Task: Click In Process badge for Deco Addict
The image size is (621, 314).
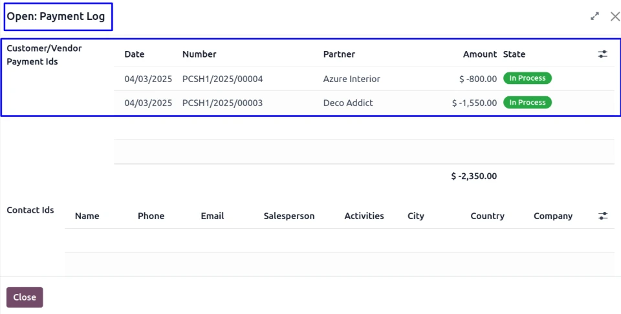Action: 527,102
